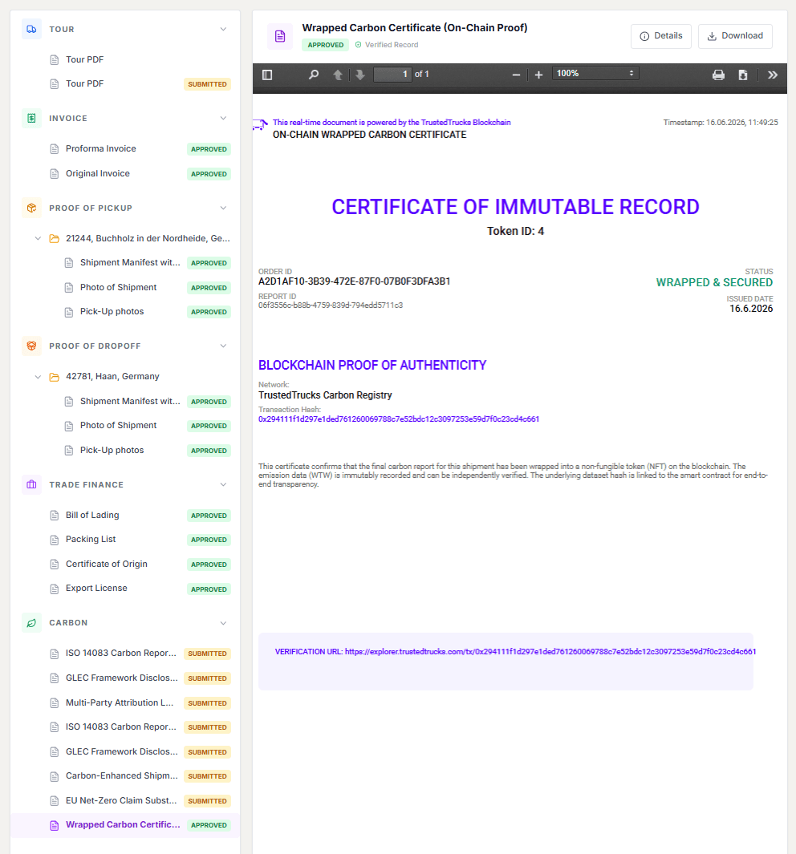
Task: Click the file icon of Export License
Action: pos(55,589)
